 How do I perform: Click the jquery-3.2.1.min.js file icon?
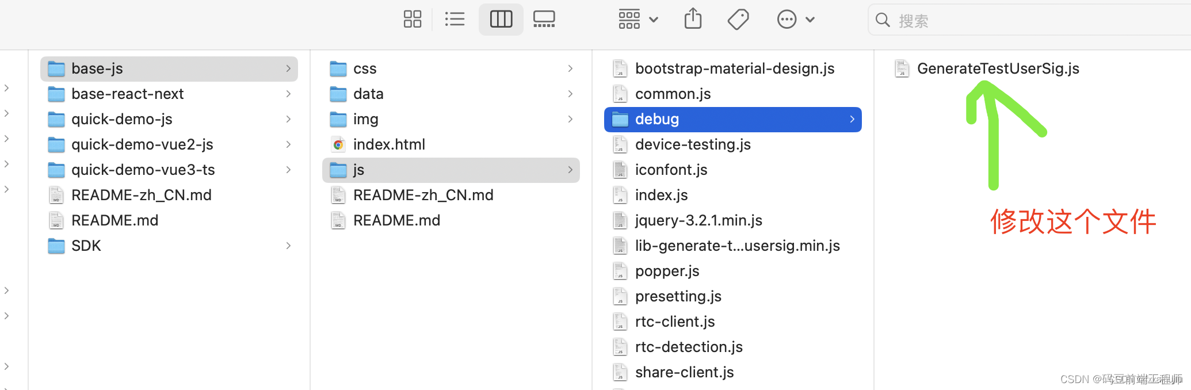point(620,220)
